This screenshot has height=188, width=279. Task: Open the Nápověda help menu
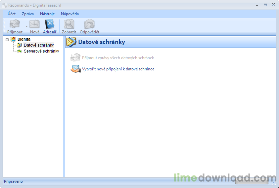pos(70,14)
